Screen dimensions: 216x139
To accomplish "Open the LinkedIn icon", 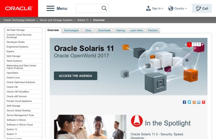I will point(199,102).
